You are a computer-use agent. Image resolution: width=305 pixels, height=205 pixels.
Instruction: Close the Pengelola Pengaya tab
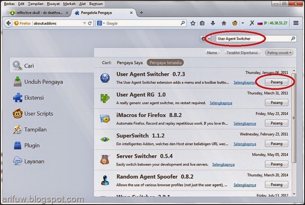(x=131, y=13)
